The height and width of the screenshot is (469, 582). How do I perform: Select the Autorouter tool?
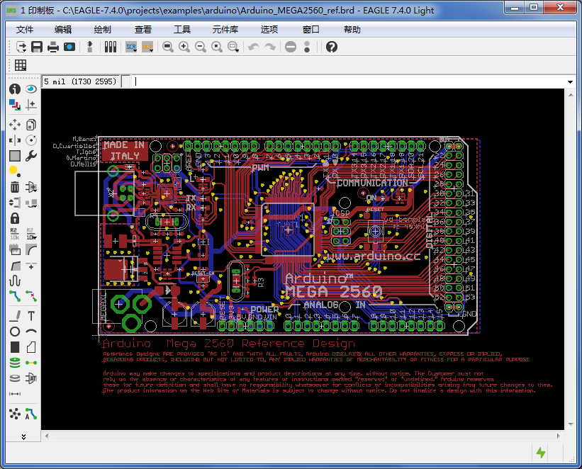[31, 413]
